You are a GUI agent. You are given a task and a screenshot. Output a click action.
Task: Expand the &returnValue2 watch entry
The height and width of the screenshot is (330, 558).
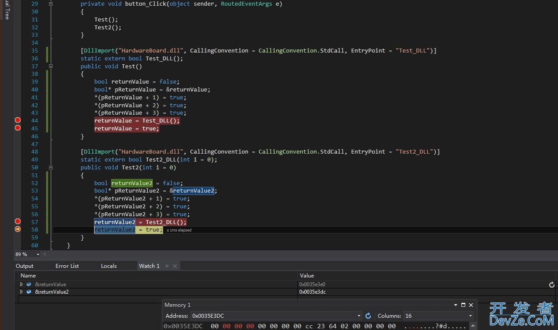pyautogui.click(x=21, y=292)
